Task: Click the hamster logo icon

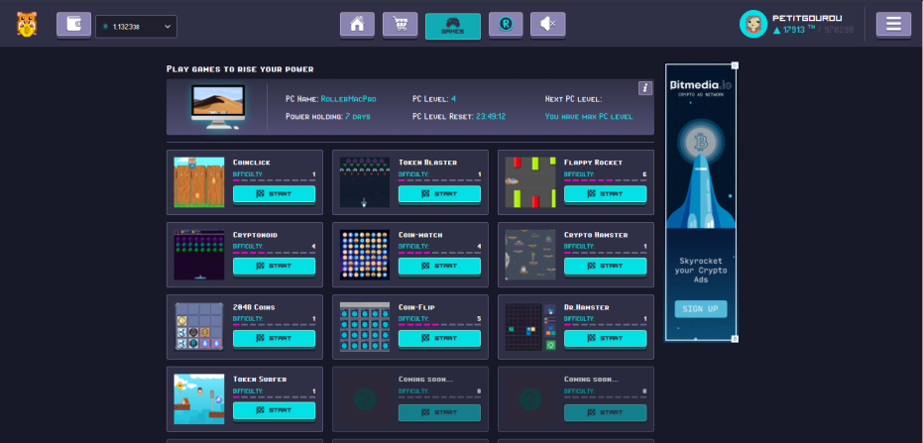Action: (x=27, y=24)
